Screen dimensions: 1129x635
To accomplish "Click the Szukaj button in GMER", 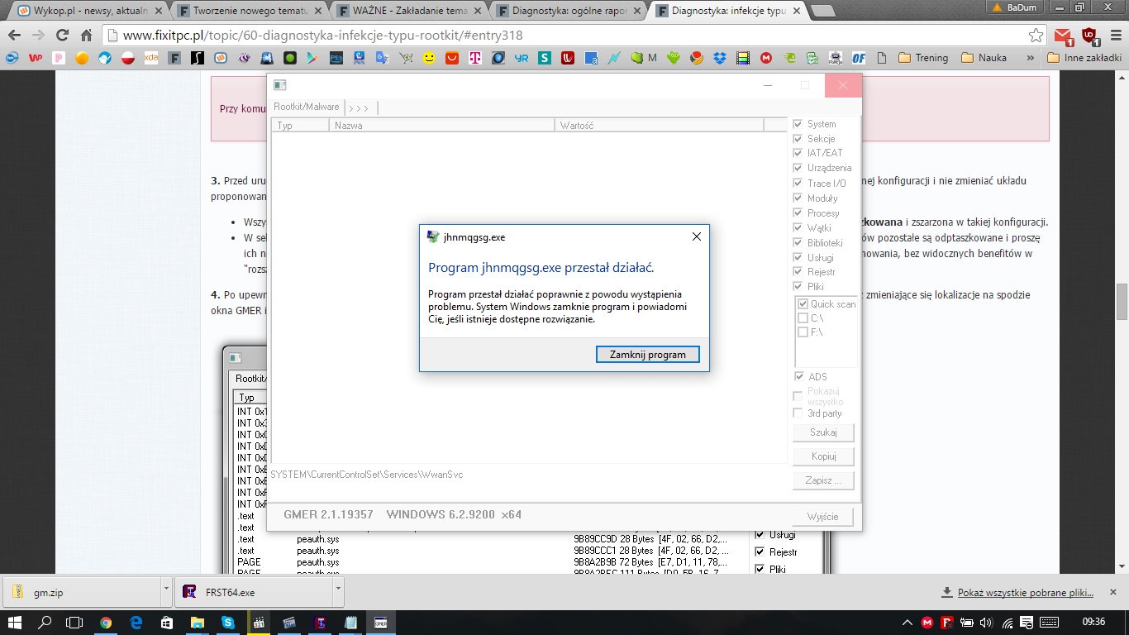I will click(823, 432).
